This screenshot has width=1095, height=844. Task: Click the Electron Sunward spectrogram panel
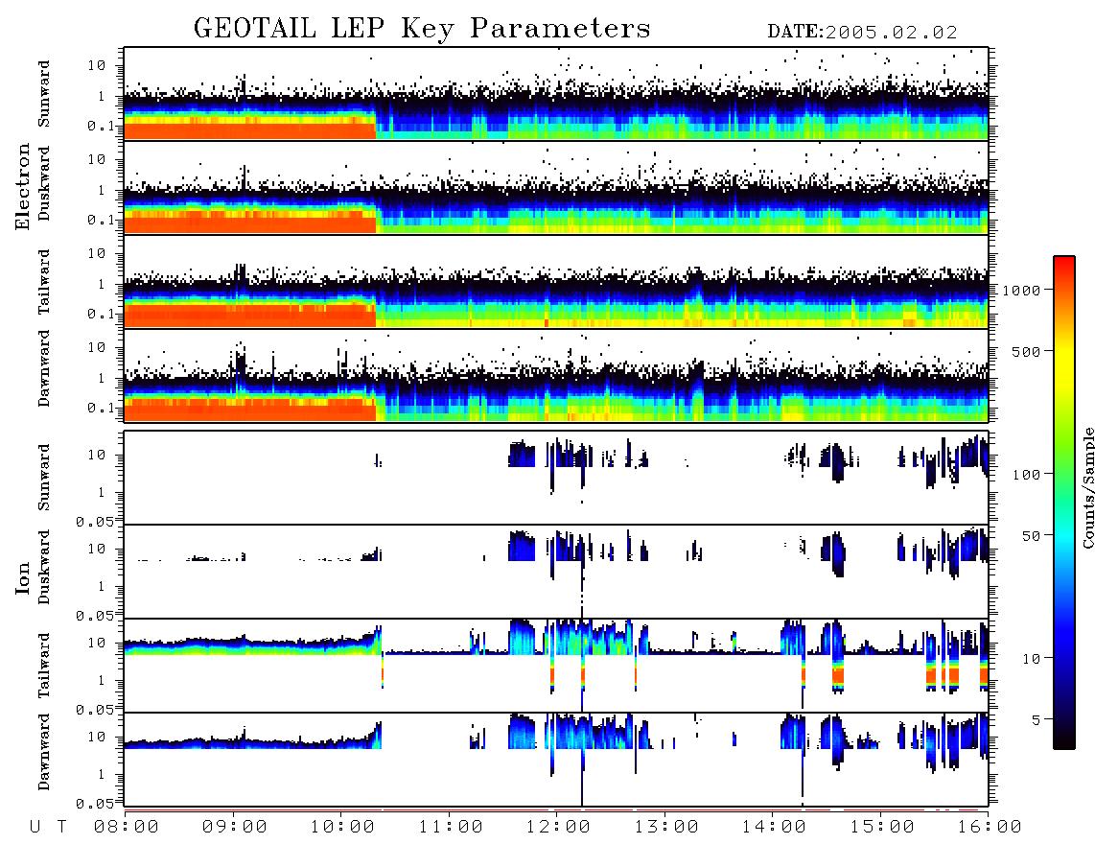[556, 94]
